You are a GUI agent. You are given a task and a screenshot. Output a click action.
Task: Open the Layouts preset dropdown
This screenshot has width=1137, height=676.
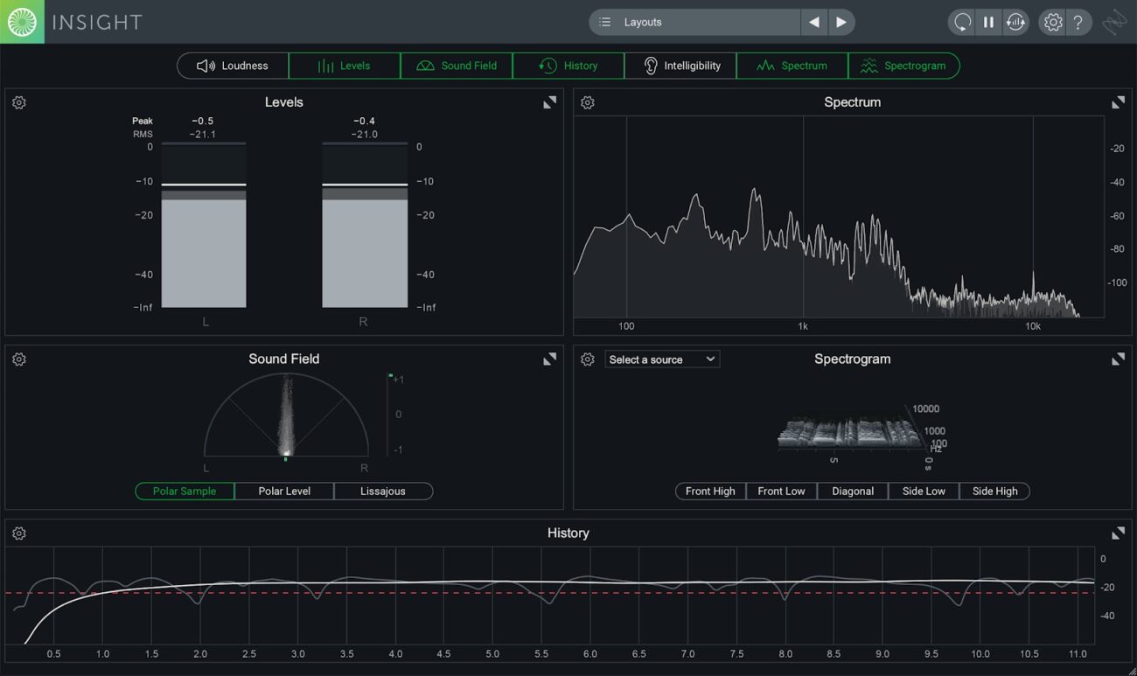[x=695, y=23]
